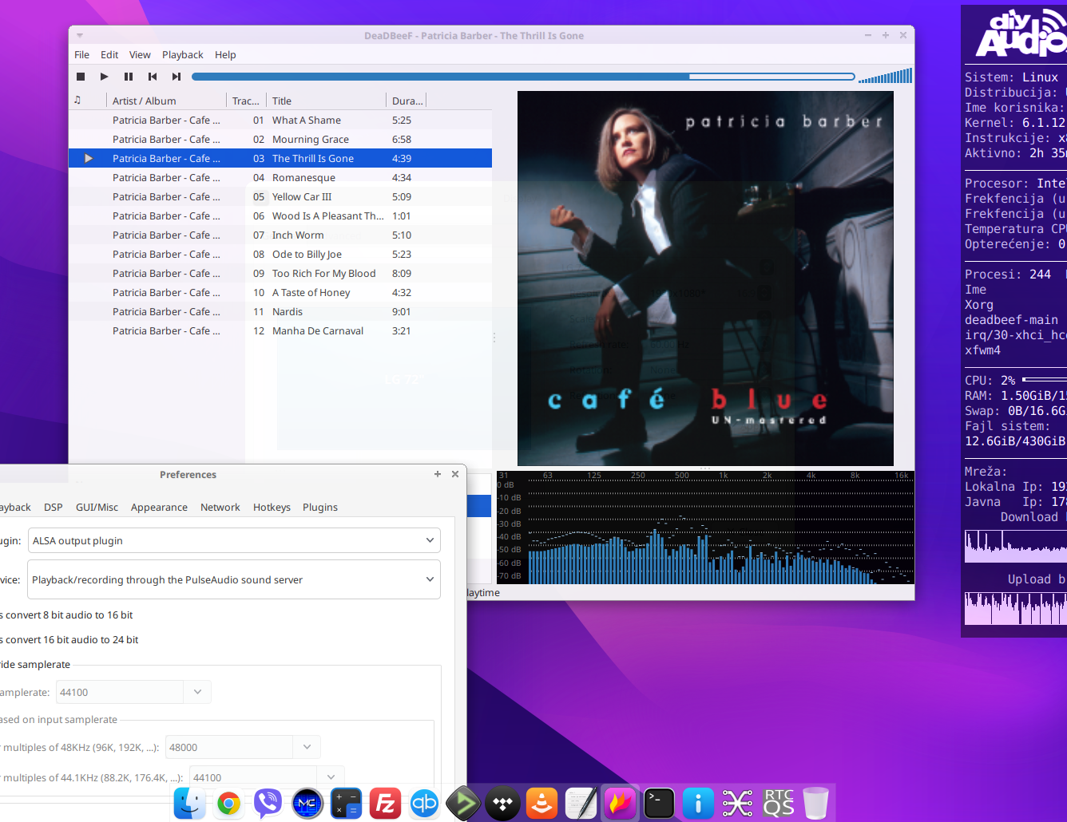Click the pink flame dock icon
Viewport: 1067px width, 822px height.
620,804
